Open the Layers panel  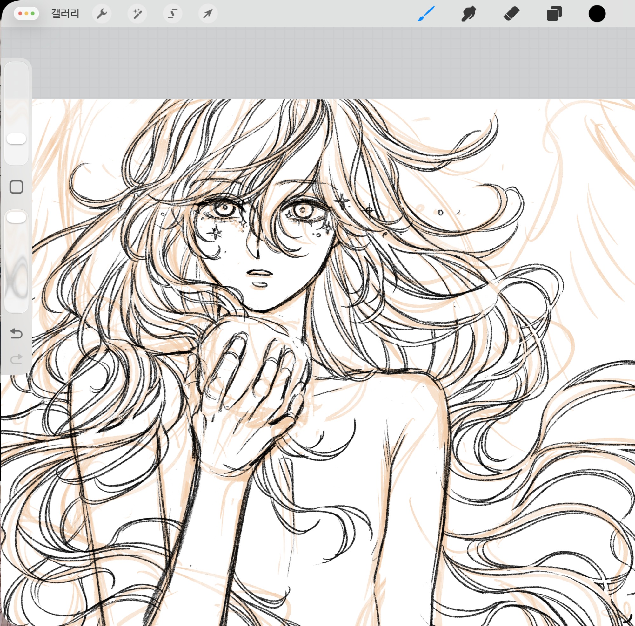[554, 14]
